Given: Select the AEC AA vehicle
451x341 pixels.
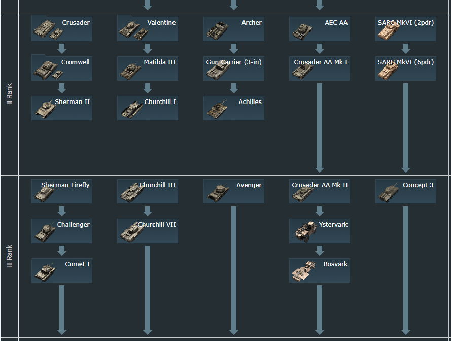Looking at the screenshot, I should tap(320, 28).
